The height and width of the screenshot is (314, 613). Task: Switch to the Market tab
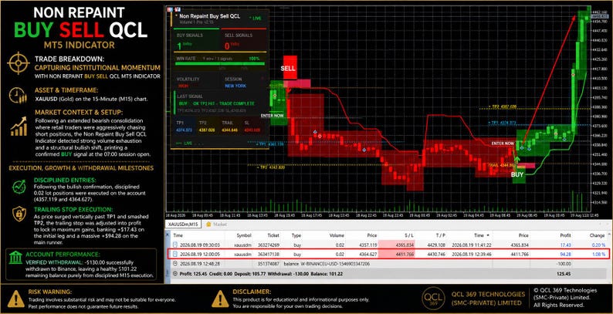pyautogui.click(x=216, y=225)
